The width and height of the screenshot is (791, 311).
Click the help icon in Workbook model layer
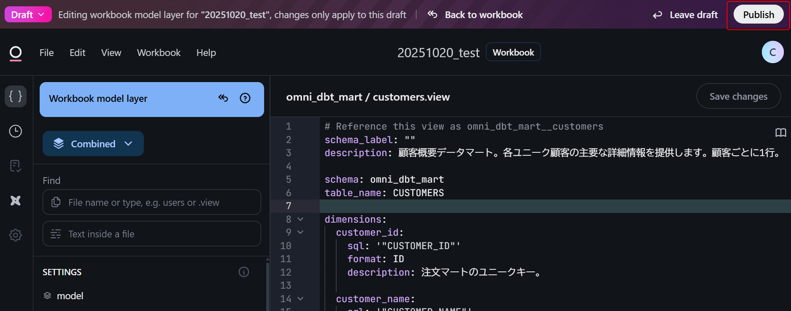pyautogui.click(x=245, y=98)
